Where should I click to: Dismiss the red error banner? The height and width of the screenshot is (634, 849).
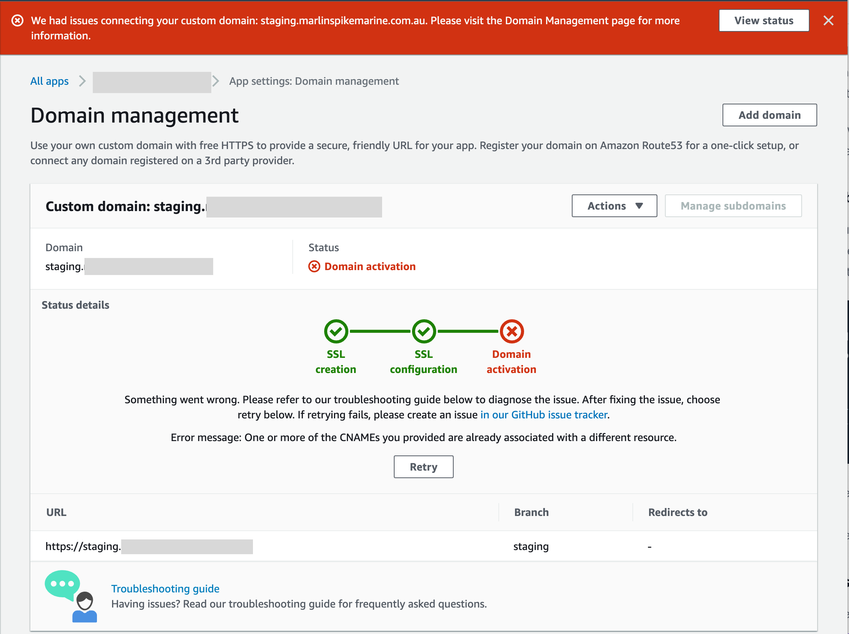point(828,21)
